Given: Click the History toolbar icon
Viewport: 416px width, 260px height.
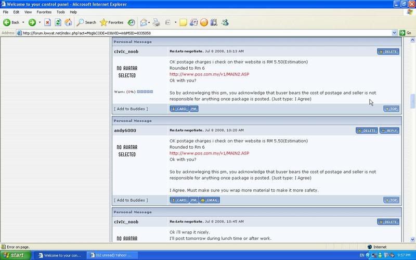Looking at the screenshot, I should pyautogui.click(x=131, y=22).
